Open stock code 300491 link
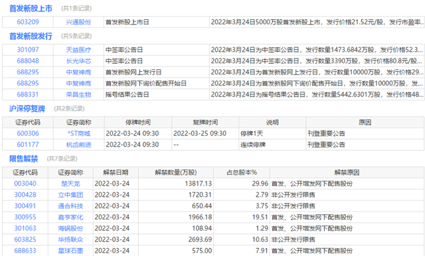 point(25,205)
